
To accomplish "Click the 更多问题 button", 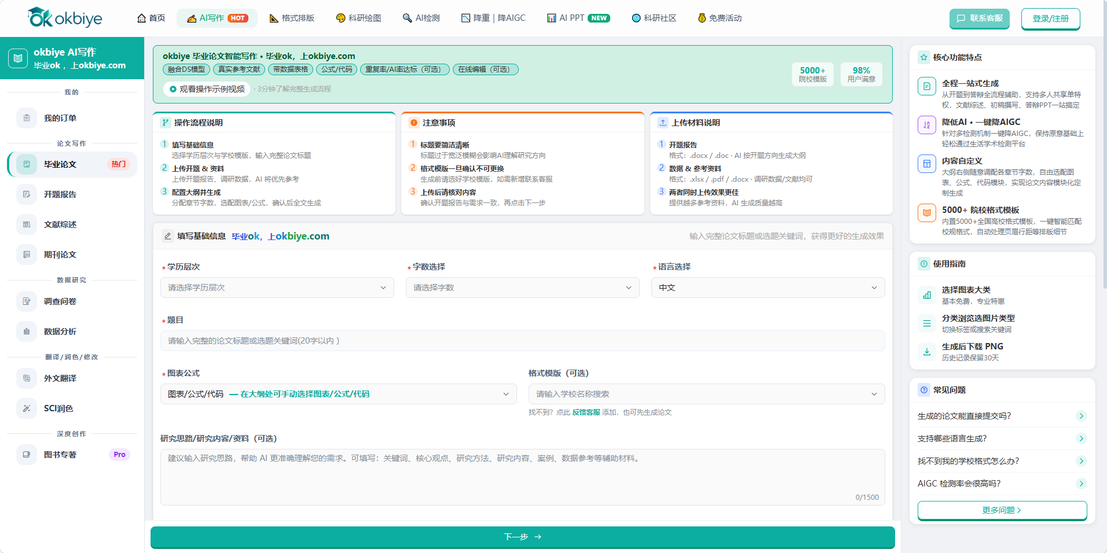I will [1002, 510].
